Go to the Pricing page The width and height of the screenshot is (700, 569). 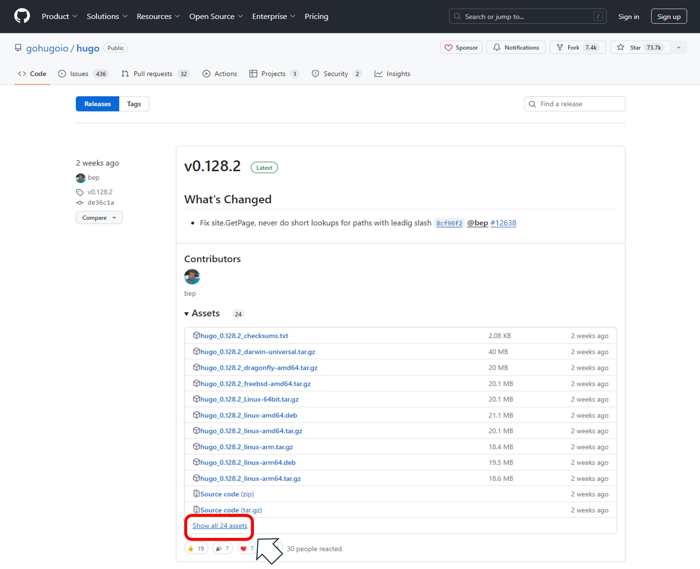point(316,16)
